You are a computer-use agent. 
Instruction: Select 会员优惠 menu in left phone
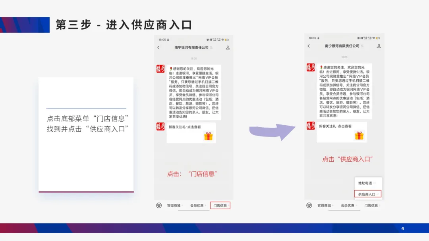click(x=197, y=205)
